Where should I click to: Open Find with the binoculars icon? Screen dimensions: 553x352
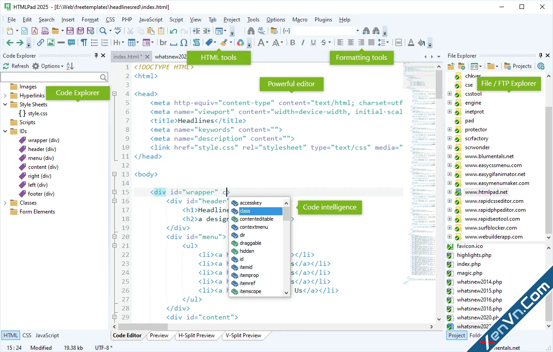tap(251, 31)
